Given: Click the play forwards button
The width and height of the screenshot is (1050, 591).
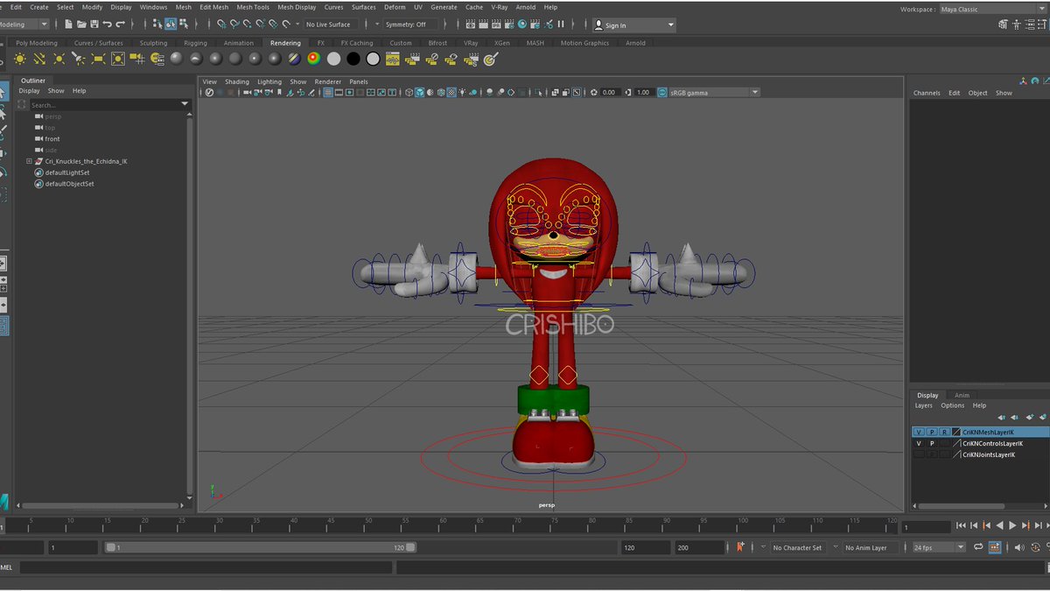Looking at the screenshot, I should tap(1012, 525).
